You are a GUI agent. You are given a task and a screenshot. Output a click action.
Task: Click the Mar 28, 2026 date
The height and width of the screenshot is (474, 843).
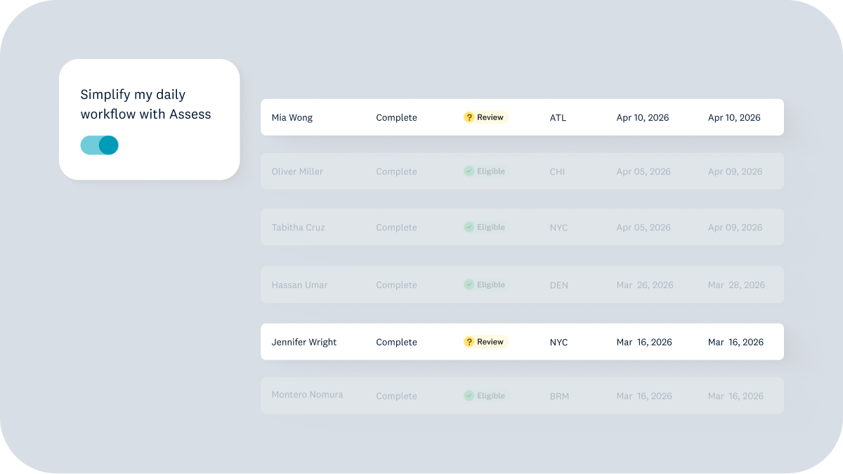(736, 286)
